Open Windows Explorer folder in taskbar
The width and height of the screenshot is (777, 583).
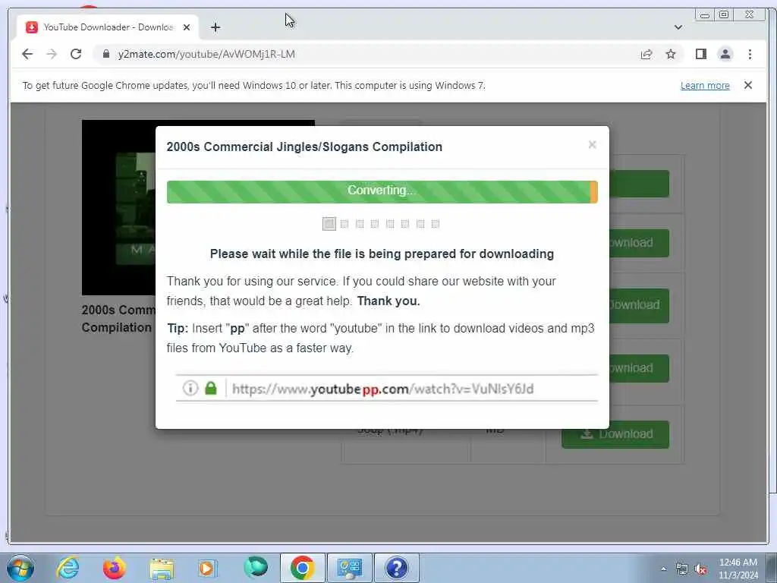[162, 568]
